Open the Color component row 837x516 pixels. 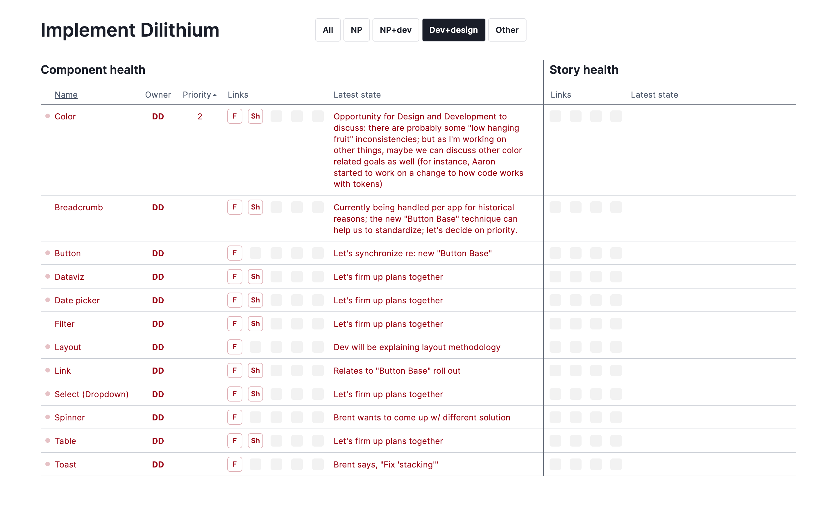(x=65, y=117)
